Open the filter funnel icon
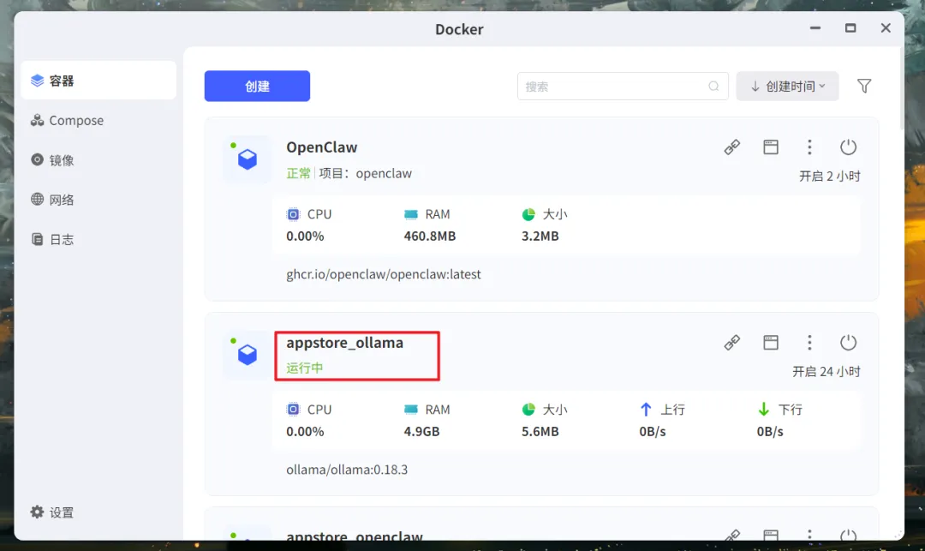Viewport: 925px width, 551px height. [863, 87]
